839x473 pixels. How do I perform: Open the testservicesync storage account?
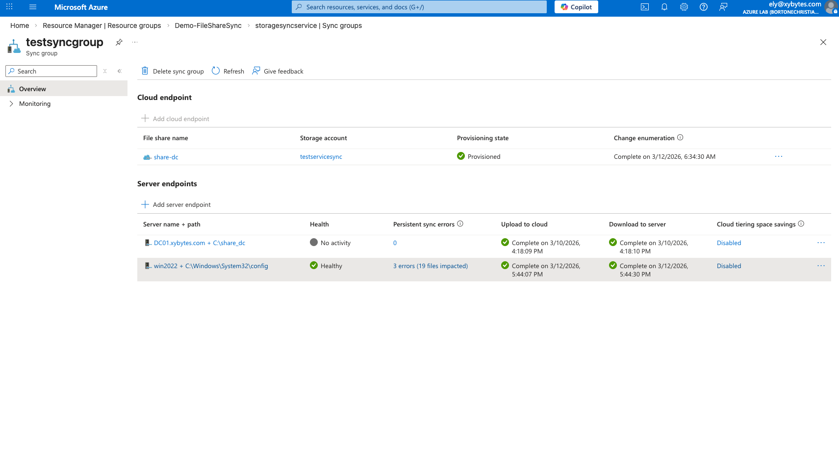point(321,156)
